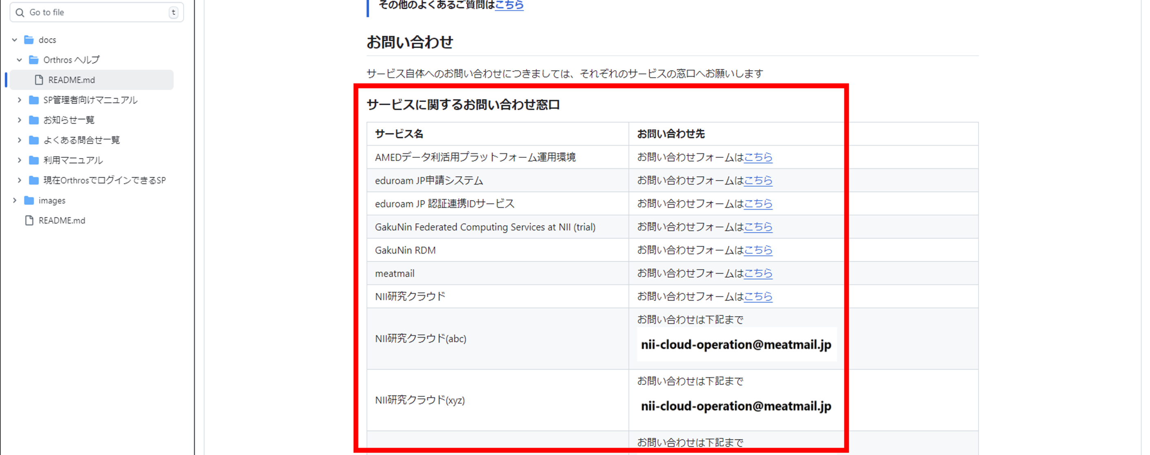Click the docs folder icon

(x=29, y=40)
